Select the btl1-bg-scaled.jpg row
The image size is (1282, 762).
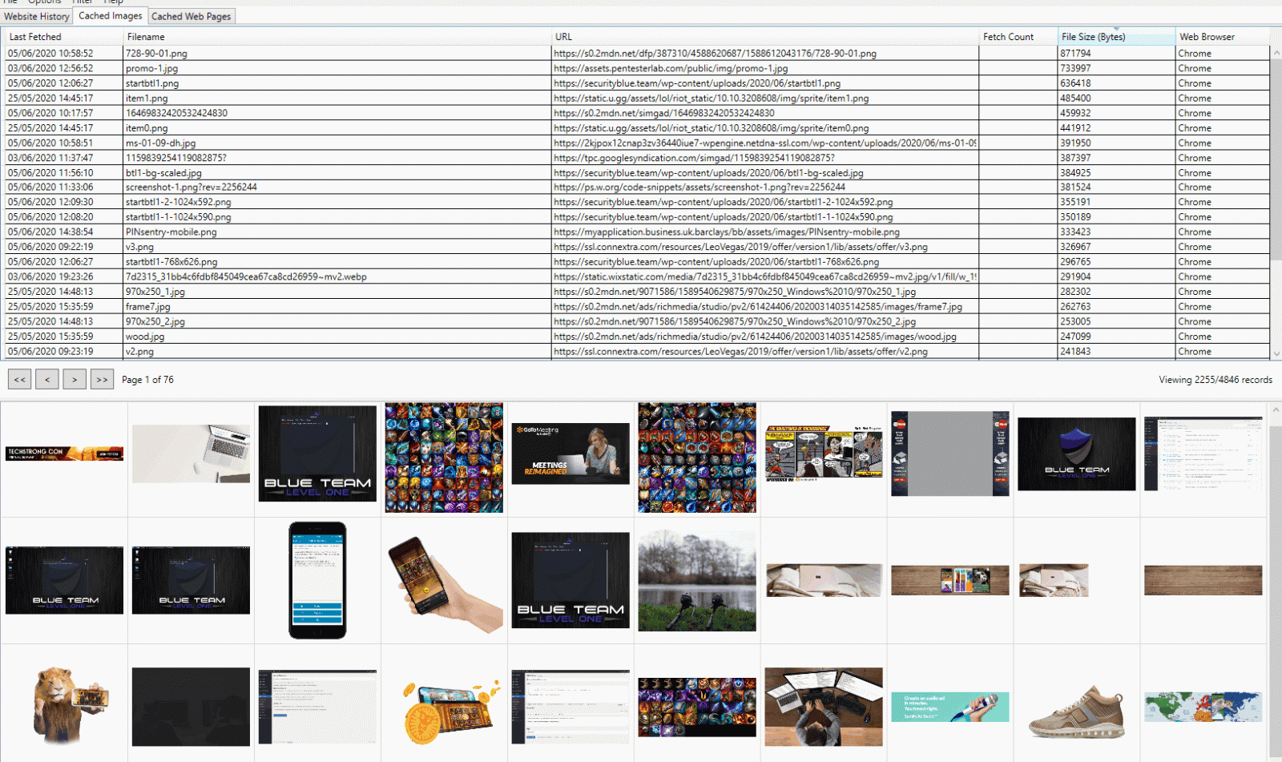[x=637, y=173]
